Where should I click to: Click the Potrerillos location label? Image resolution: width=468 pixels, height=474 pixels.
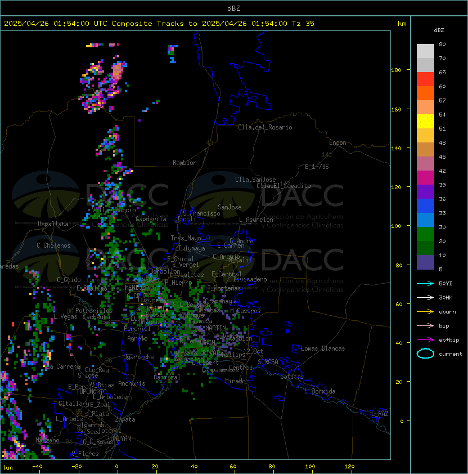(94, 311)
